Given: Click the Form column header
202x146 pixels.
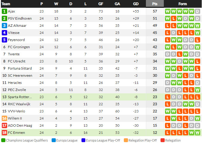Looking at the screenshot, I should (183, 4).
